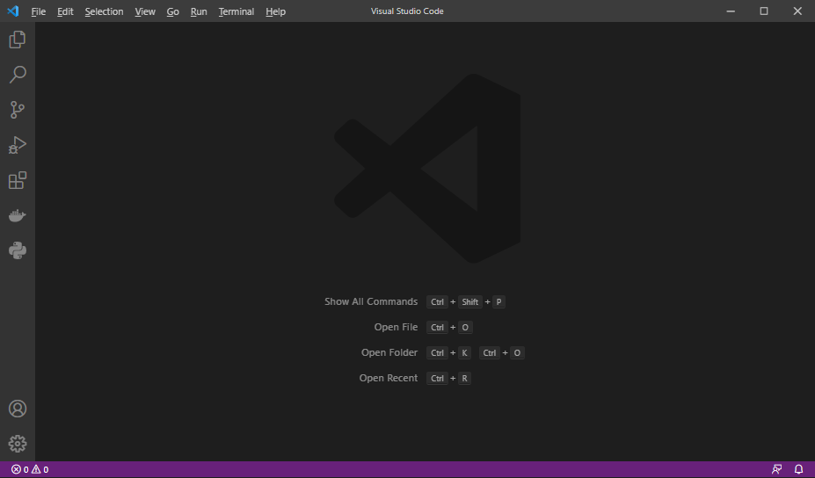Click the K key hint
Screen dimensions: 815x478
(465, 352)
